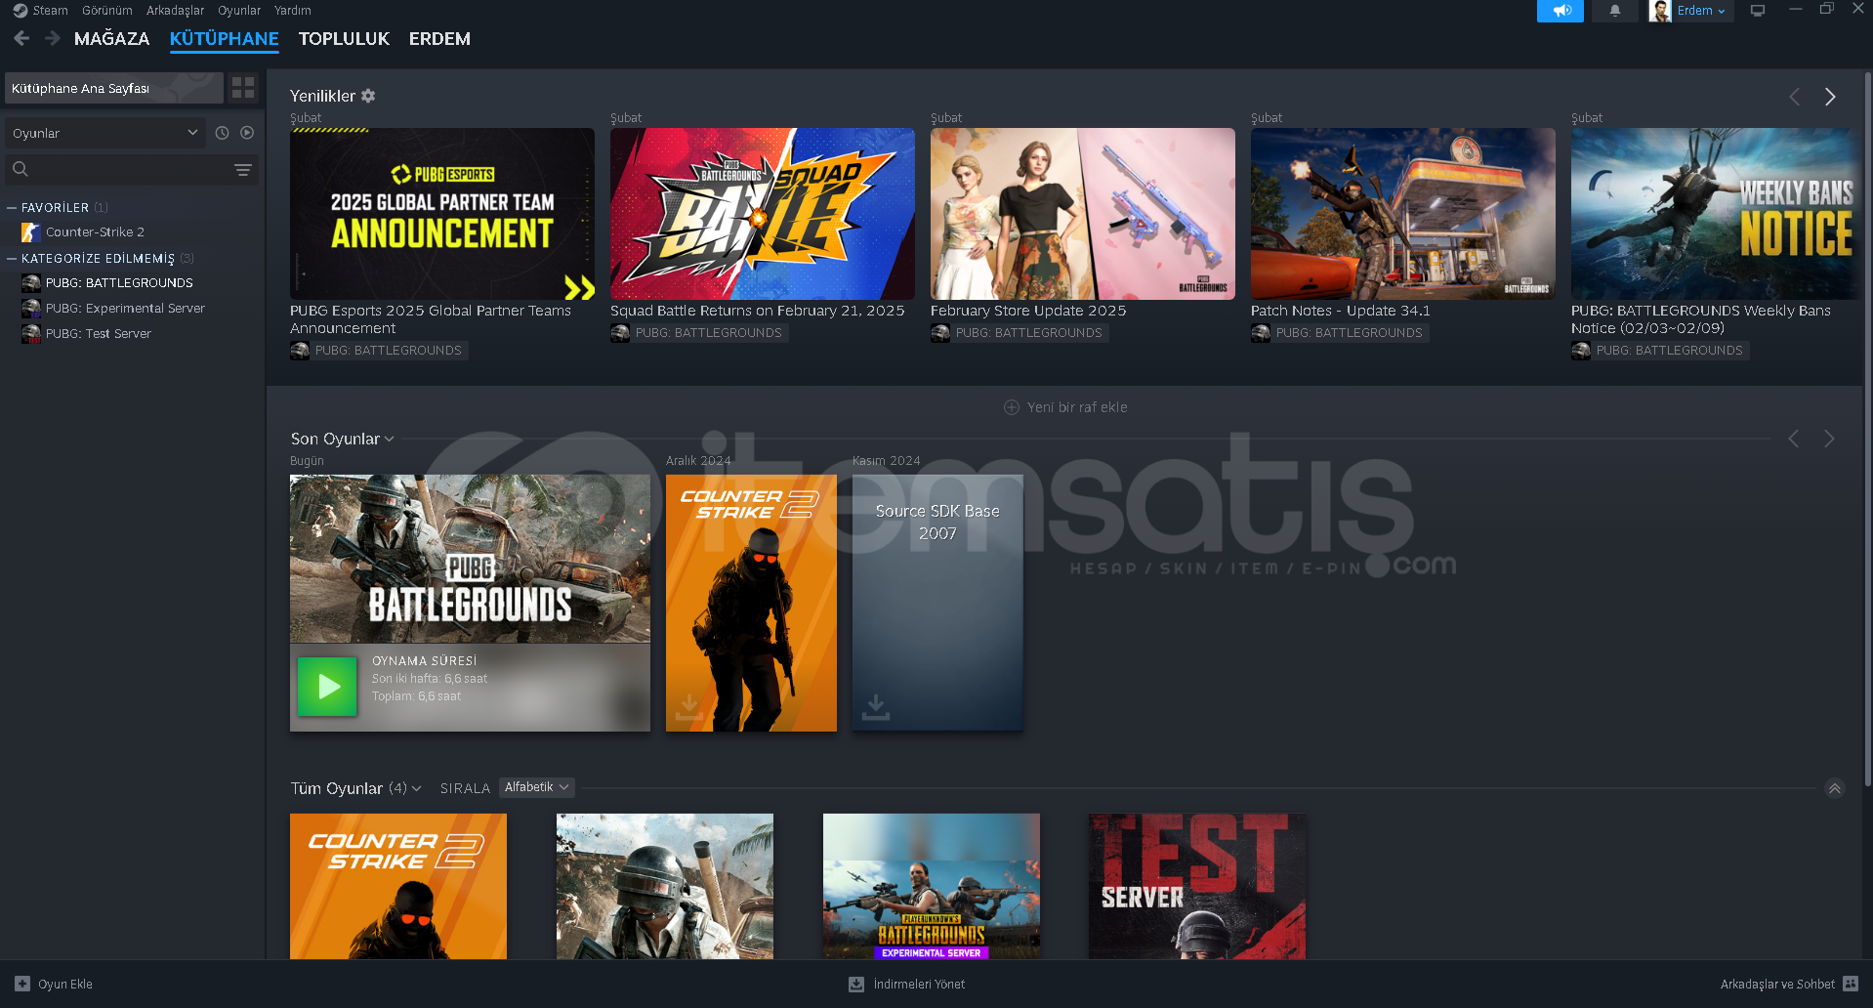Select PUBG: Test Server in sidebar

[98, 334]
